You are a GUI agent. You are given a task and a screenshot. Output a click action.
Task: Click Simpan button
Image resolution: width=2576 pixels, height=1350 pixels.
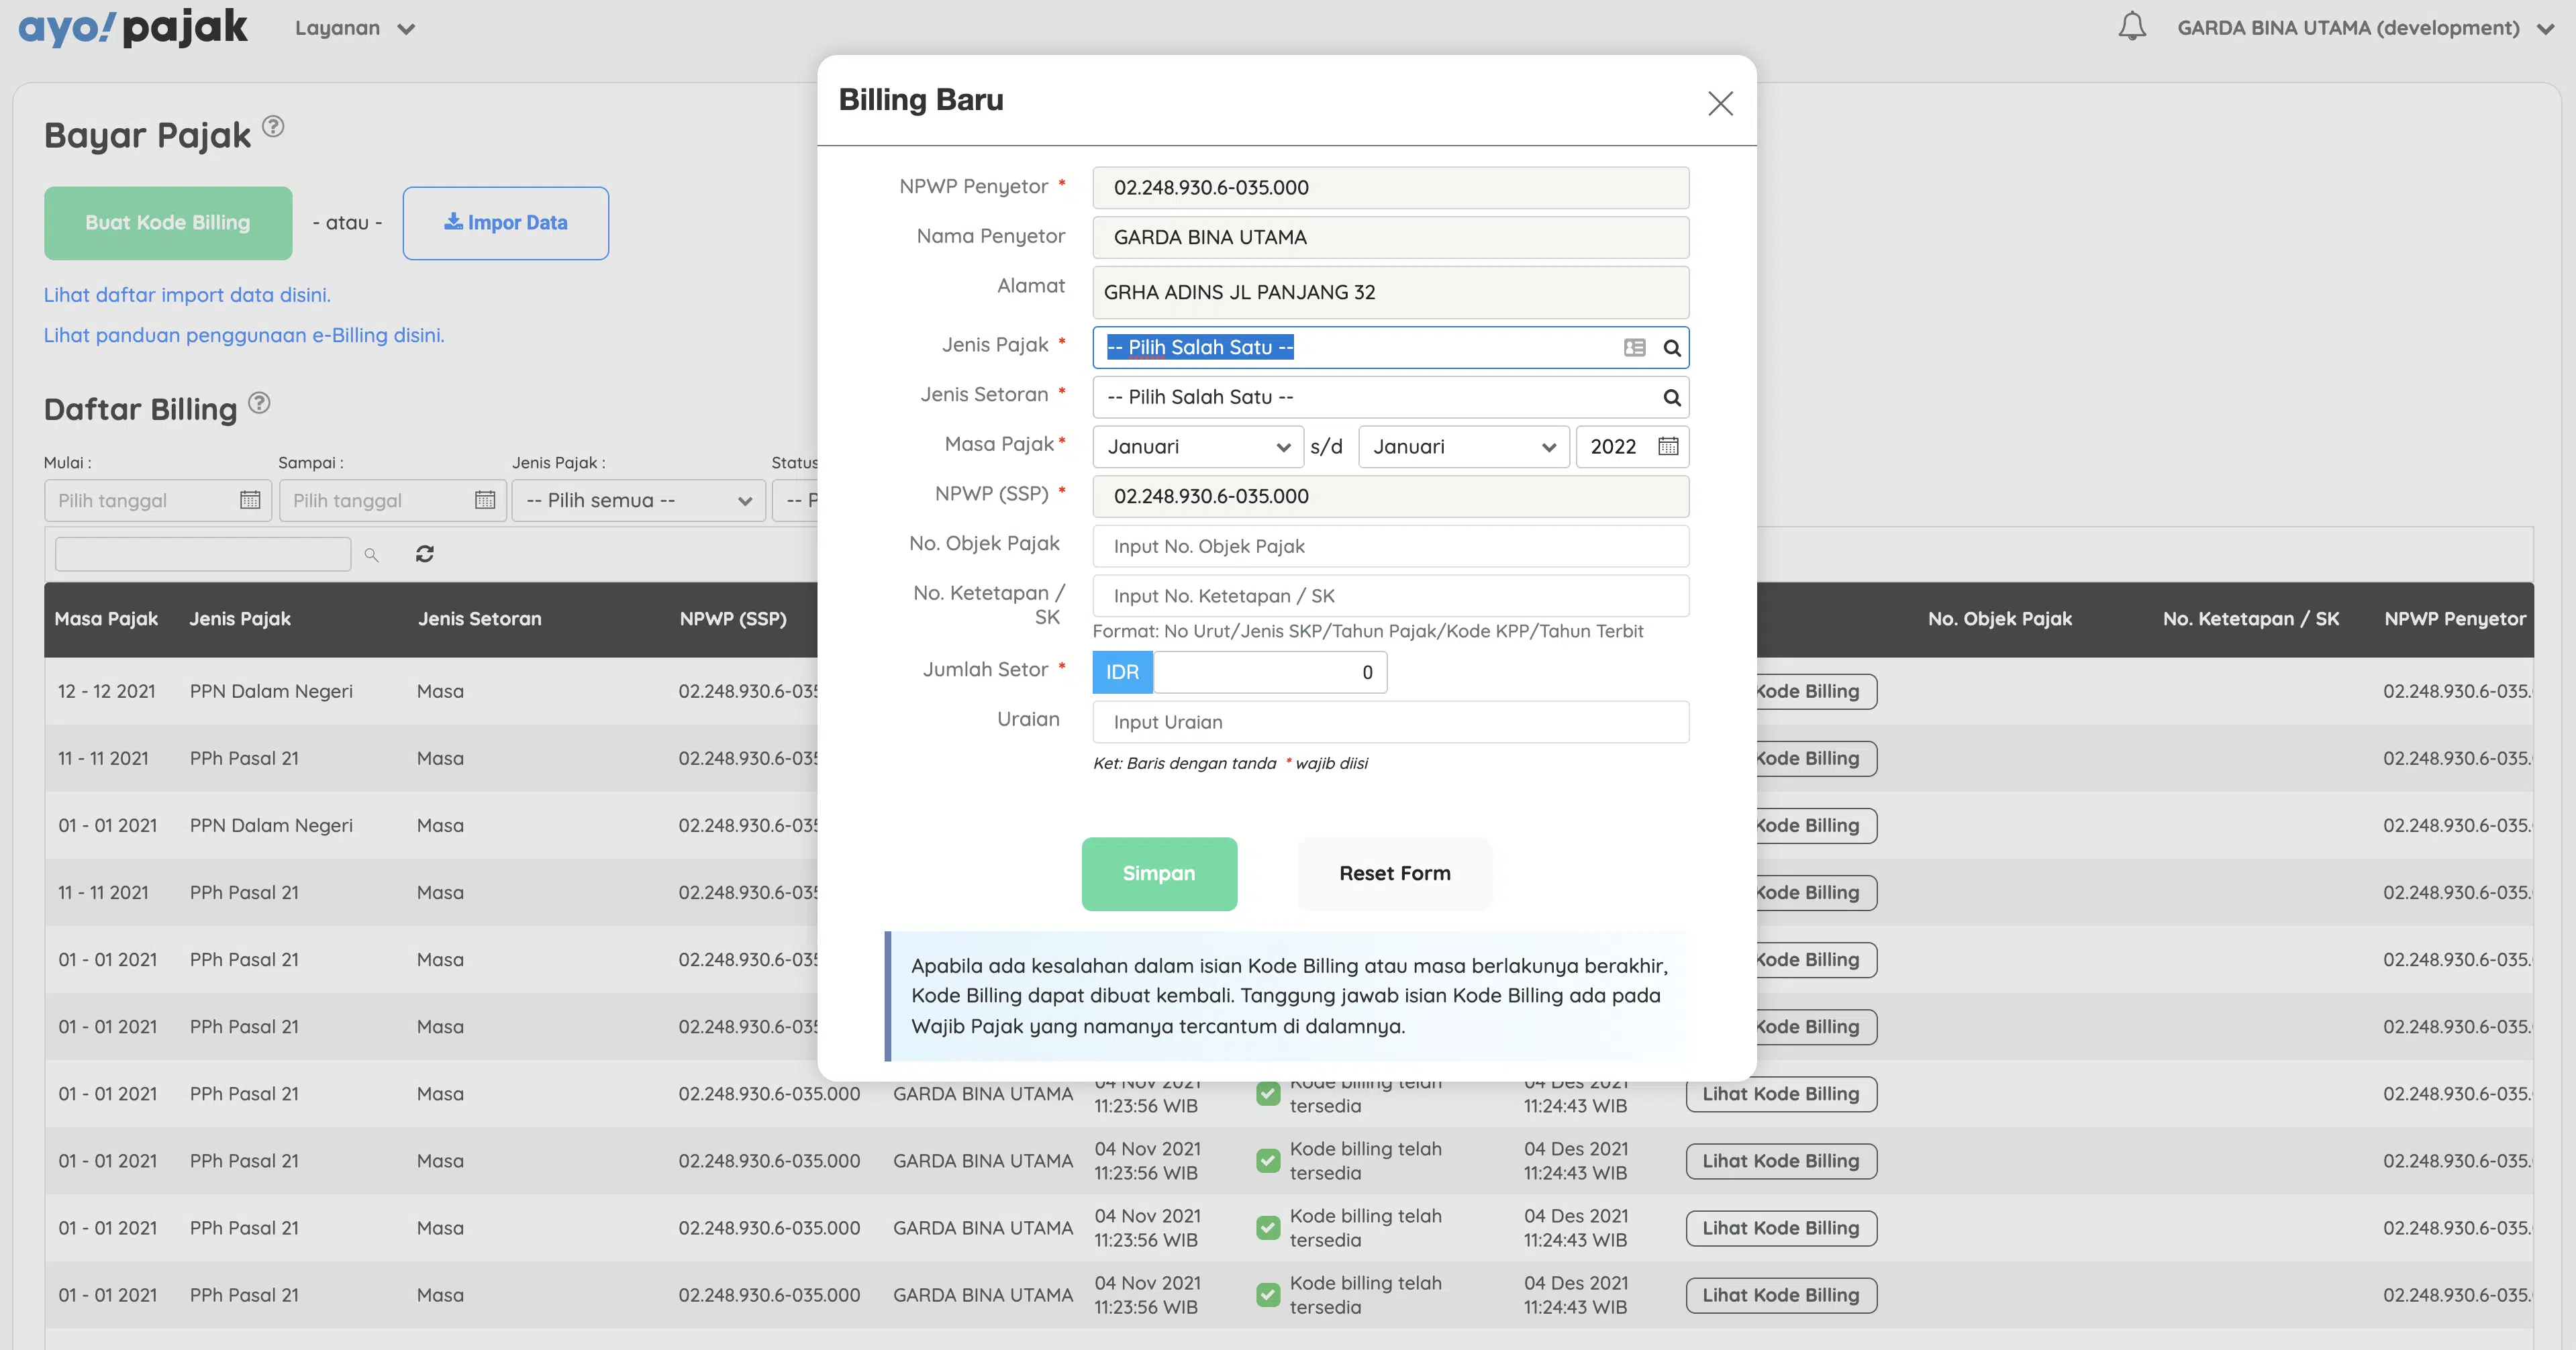click(1159, 873)
